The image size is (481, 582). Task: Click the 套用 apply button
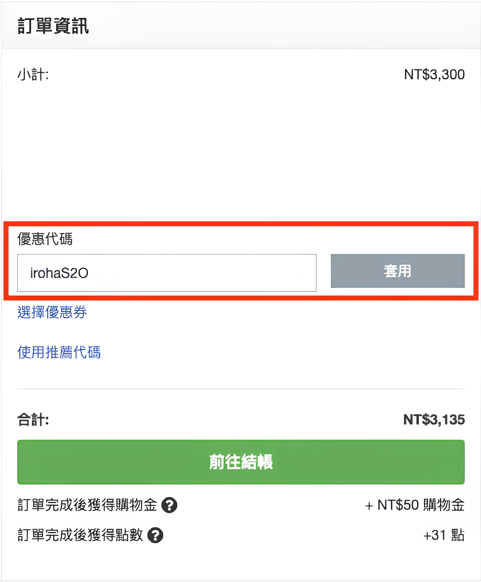397,271
